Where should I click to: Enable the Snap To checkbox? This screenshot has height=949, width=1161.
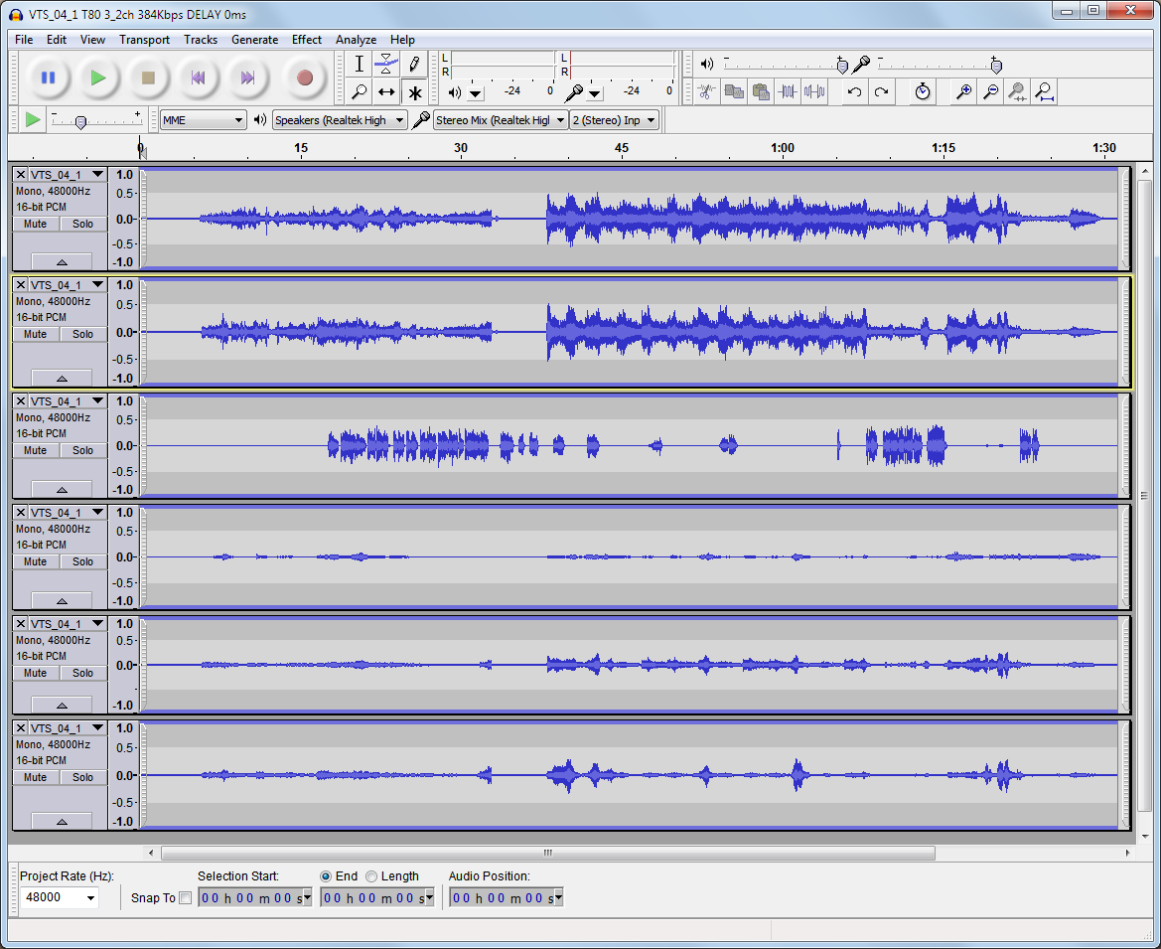[185, 898]
